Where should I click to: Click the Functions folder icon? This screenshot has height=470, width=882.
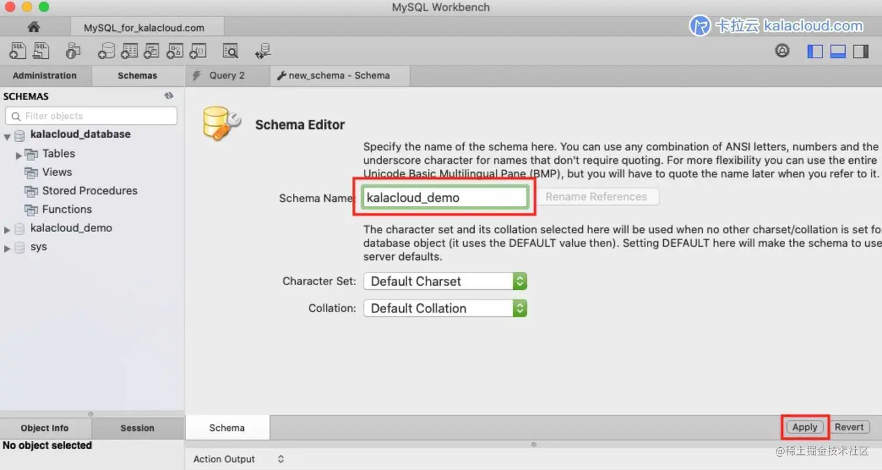pos(31,210)
